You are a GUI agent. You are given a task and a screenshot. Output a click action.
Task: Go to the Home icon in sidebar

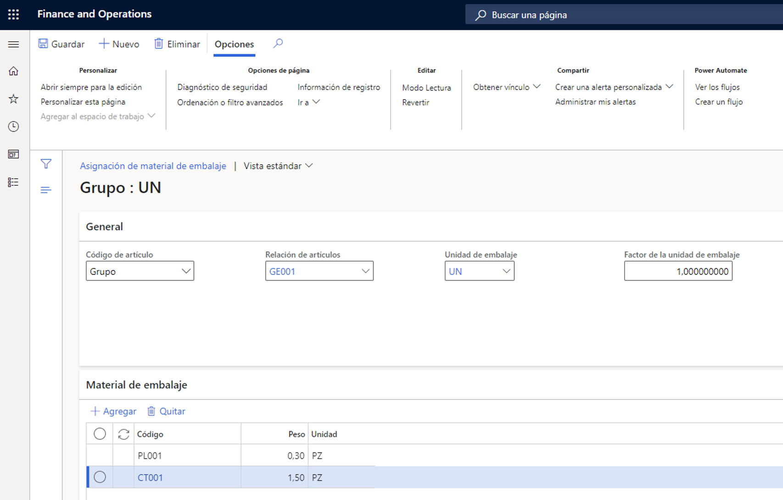click(14, 71)
